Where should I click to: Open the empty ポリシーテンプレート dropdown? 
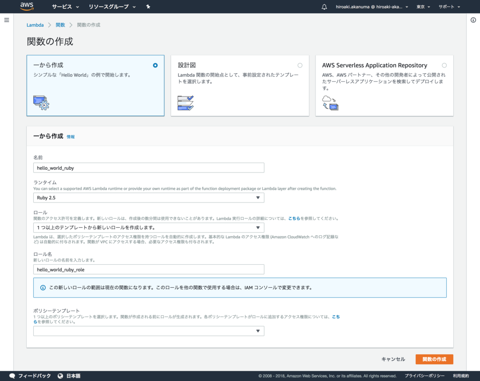point(149,331)
